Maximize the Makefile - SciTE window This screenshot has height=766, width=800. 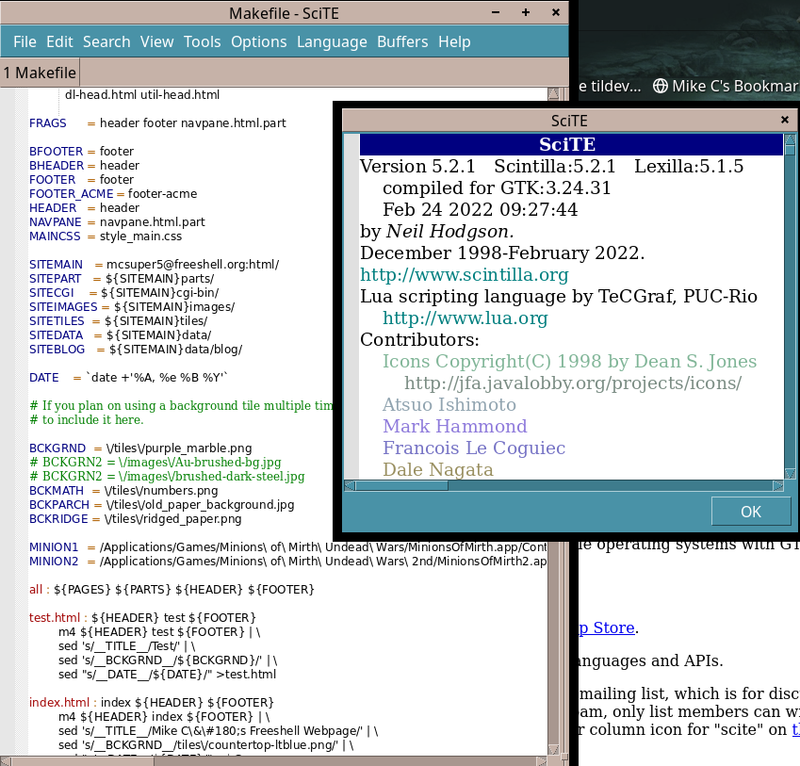[526, 13]
